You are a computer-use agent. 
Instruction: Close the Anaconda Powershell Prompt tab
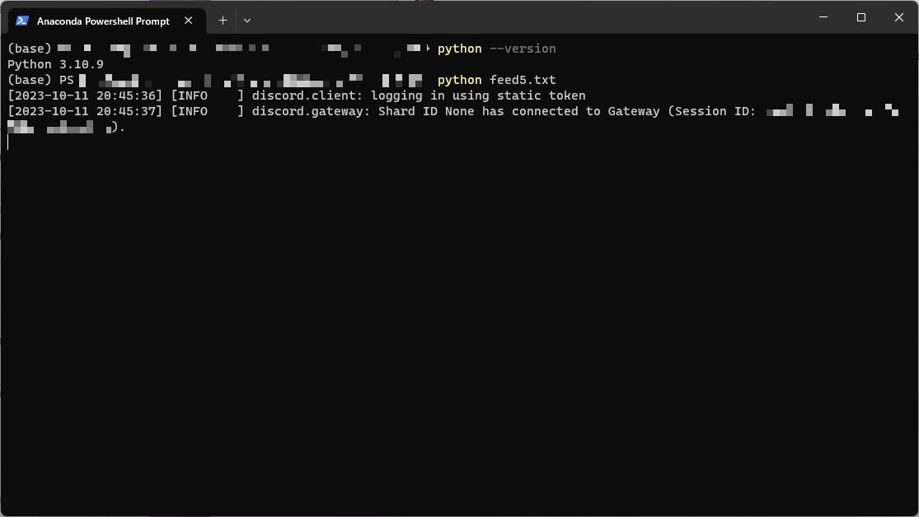tap(188, 21)
